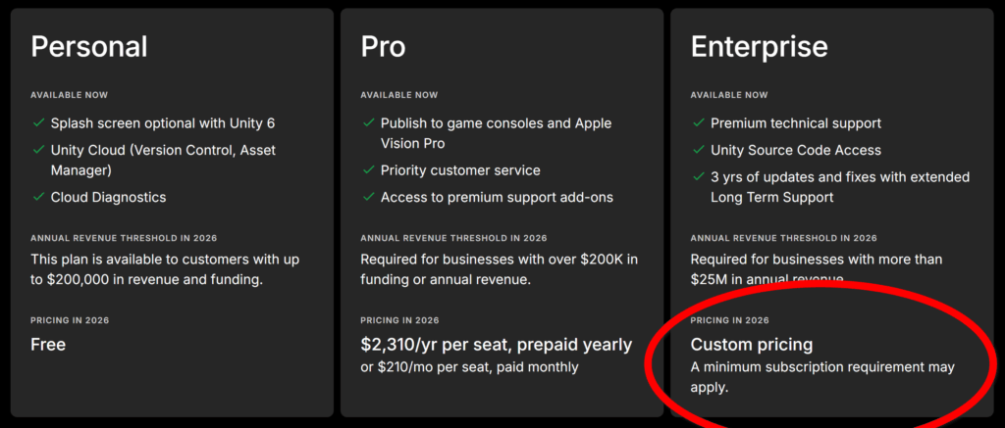Click the Personal plan $200,000 revenue description

coord(165,269)
